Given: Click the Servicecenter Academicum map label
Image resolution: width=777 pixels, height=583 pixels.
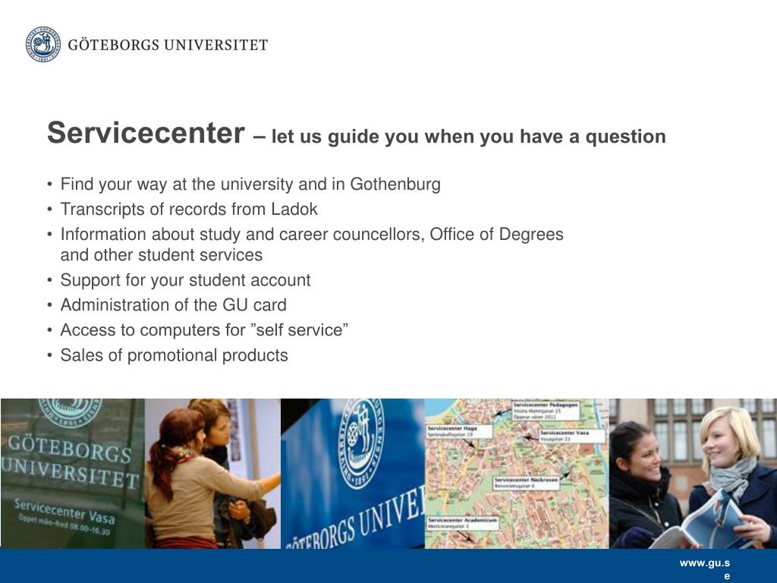Looking at the screenshot, I should (462, 523).
